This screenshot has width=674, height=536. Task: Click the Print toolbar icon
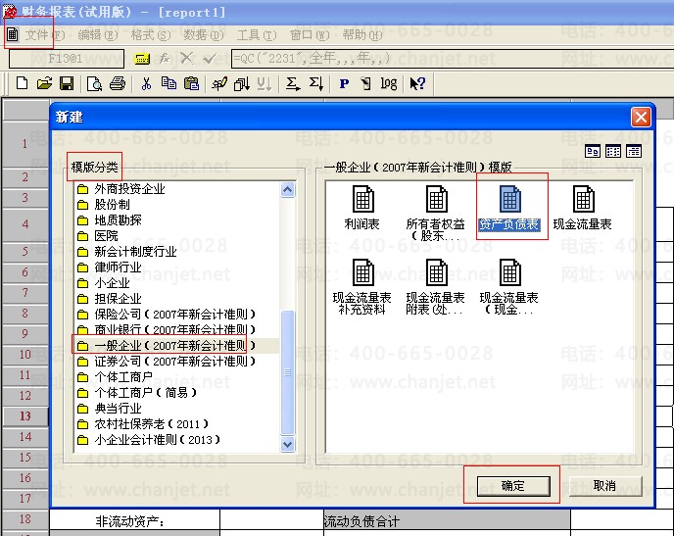(118, 83)
